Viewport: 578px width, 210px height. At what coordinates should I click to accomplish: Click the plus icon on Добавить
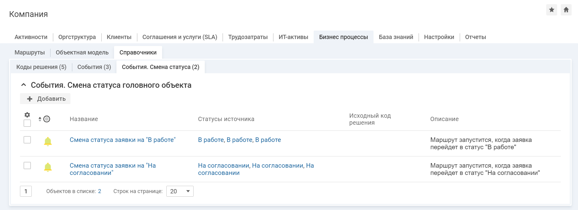click(x=30, y=99)
